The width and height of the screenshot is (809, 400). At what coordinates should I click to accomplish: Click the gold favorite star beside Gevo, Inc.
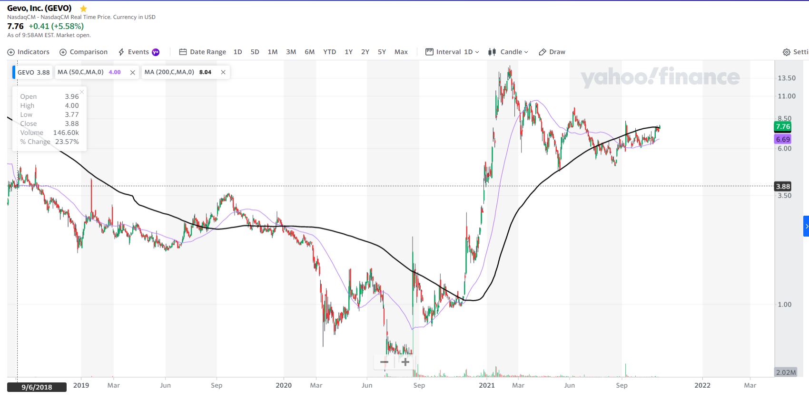[83, 9]
